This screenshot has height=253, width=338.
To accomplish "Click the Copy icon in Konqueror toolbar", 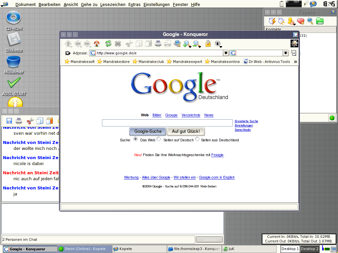I will (139, 44).
